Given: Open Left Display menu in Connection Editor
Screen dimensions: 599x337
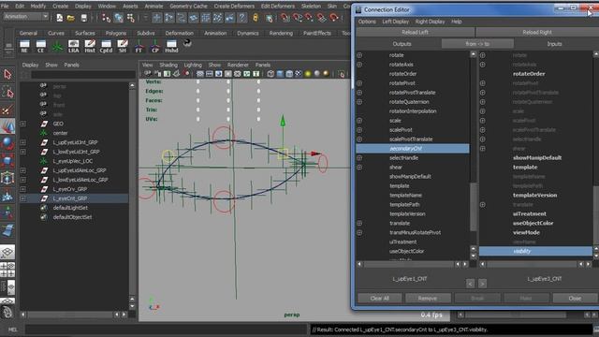Looking at the screenshot, I should pos(395,22).
